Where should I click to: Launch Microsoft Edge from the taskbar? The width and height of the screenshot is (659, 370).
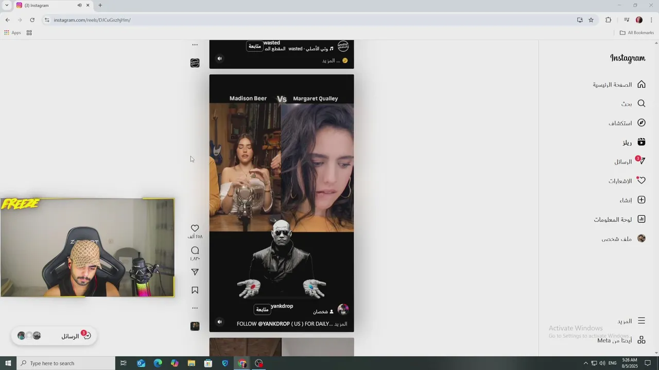point(158,363)
